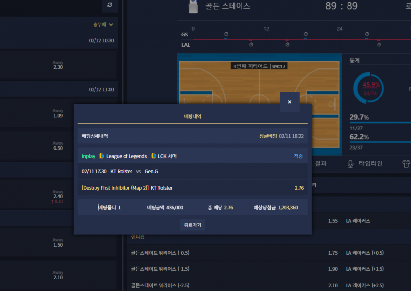Viewport: 411px width, 291px height.
Task: Click the 45.9% shooting donut chart
Action: click(368, 88)
